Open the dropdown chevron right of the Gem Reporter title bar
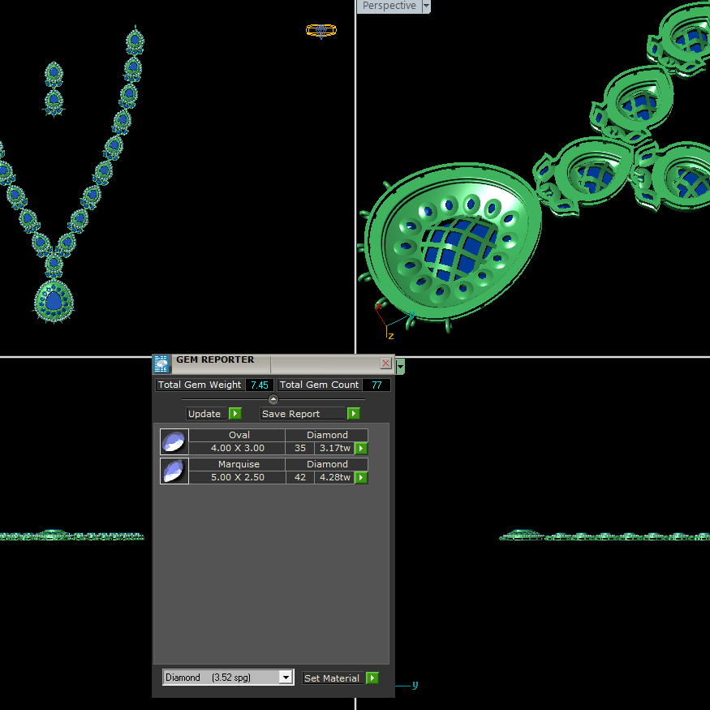 point(398,367)
